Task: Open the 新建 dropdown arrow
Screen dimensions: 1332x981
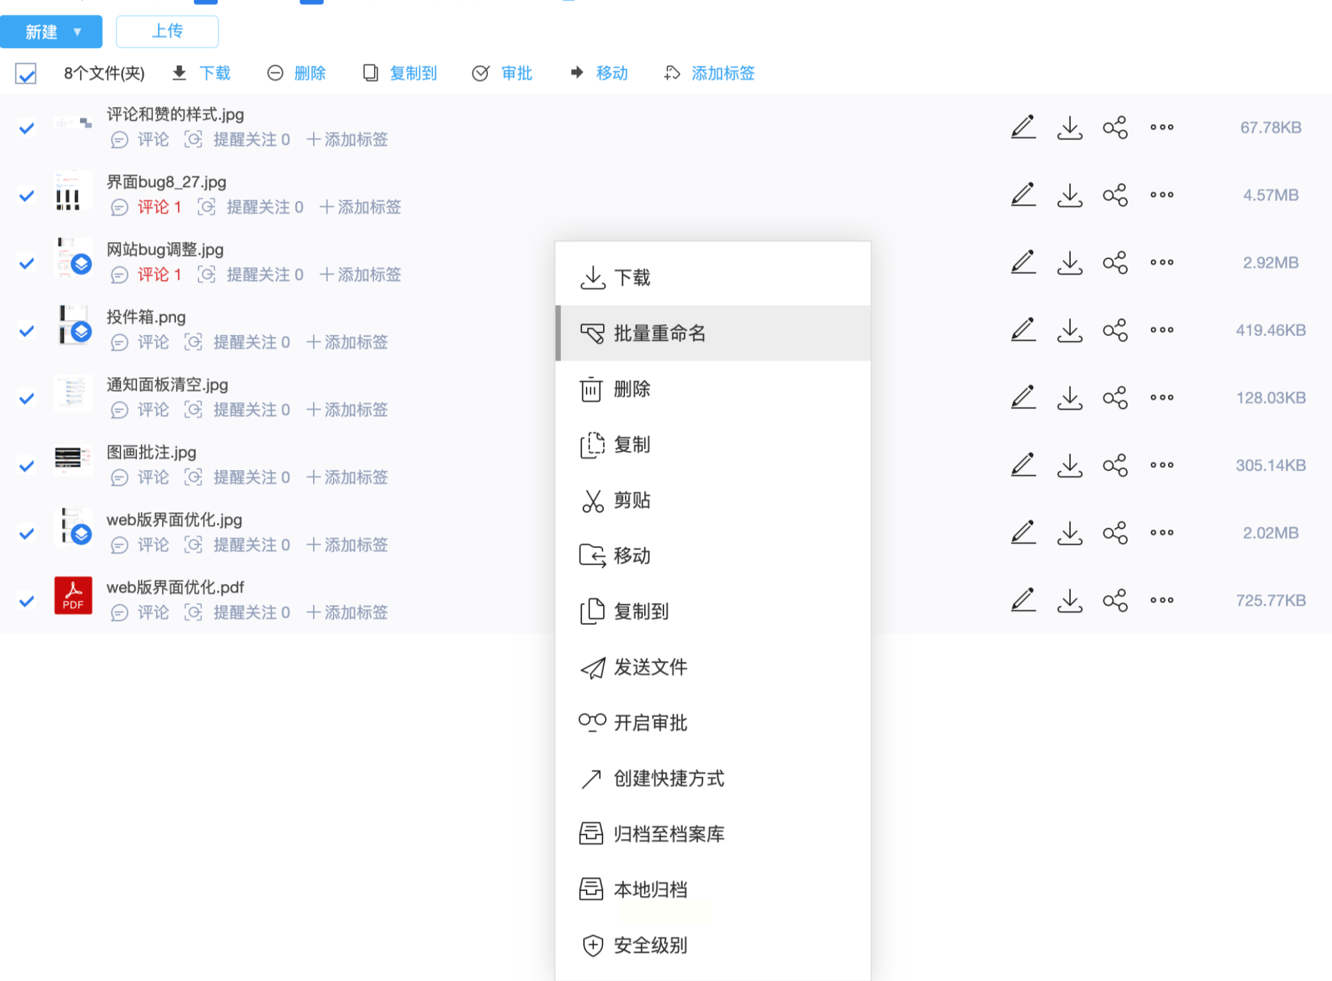Action: [77, 31]
